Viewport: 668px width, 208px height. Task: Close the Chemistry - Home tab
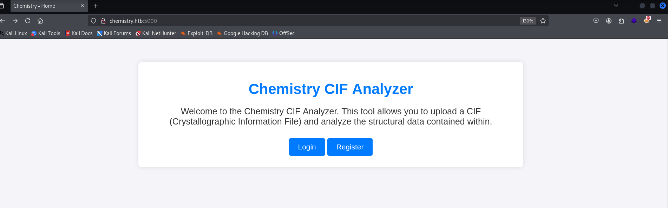(x=83, y=6)
